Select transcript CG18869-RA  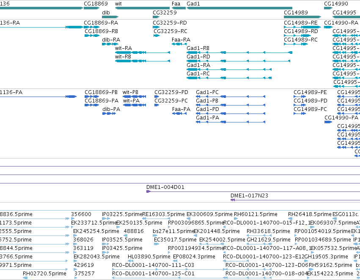click(x=92, y=27)
